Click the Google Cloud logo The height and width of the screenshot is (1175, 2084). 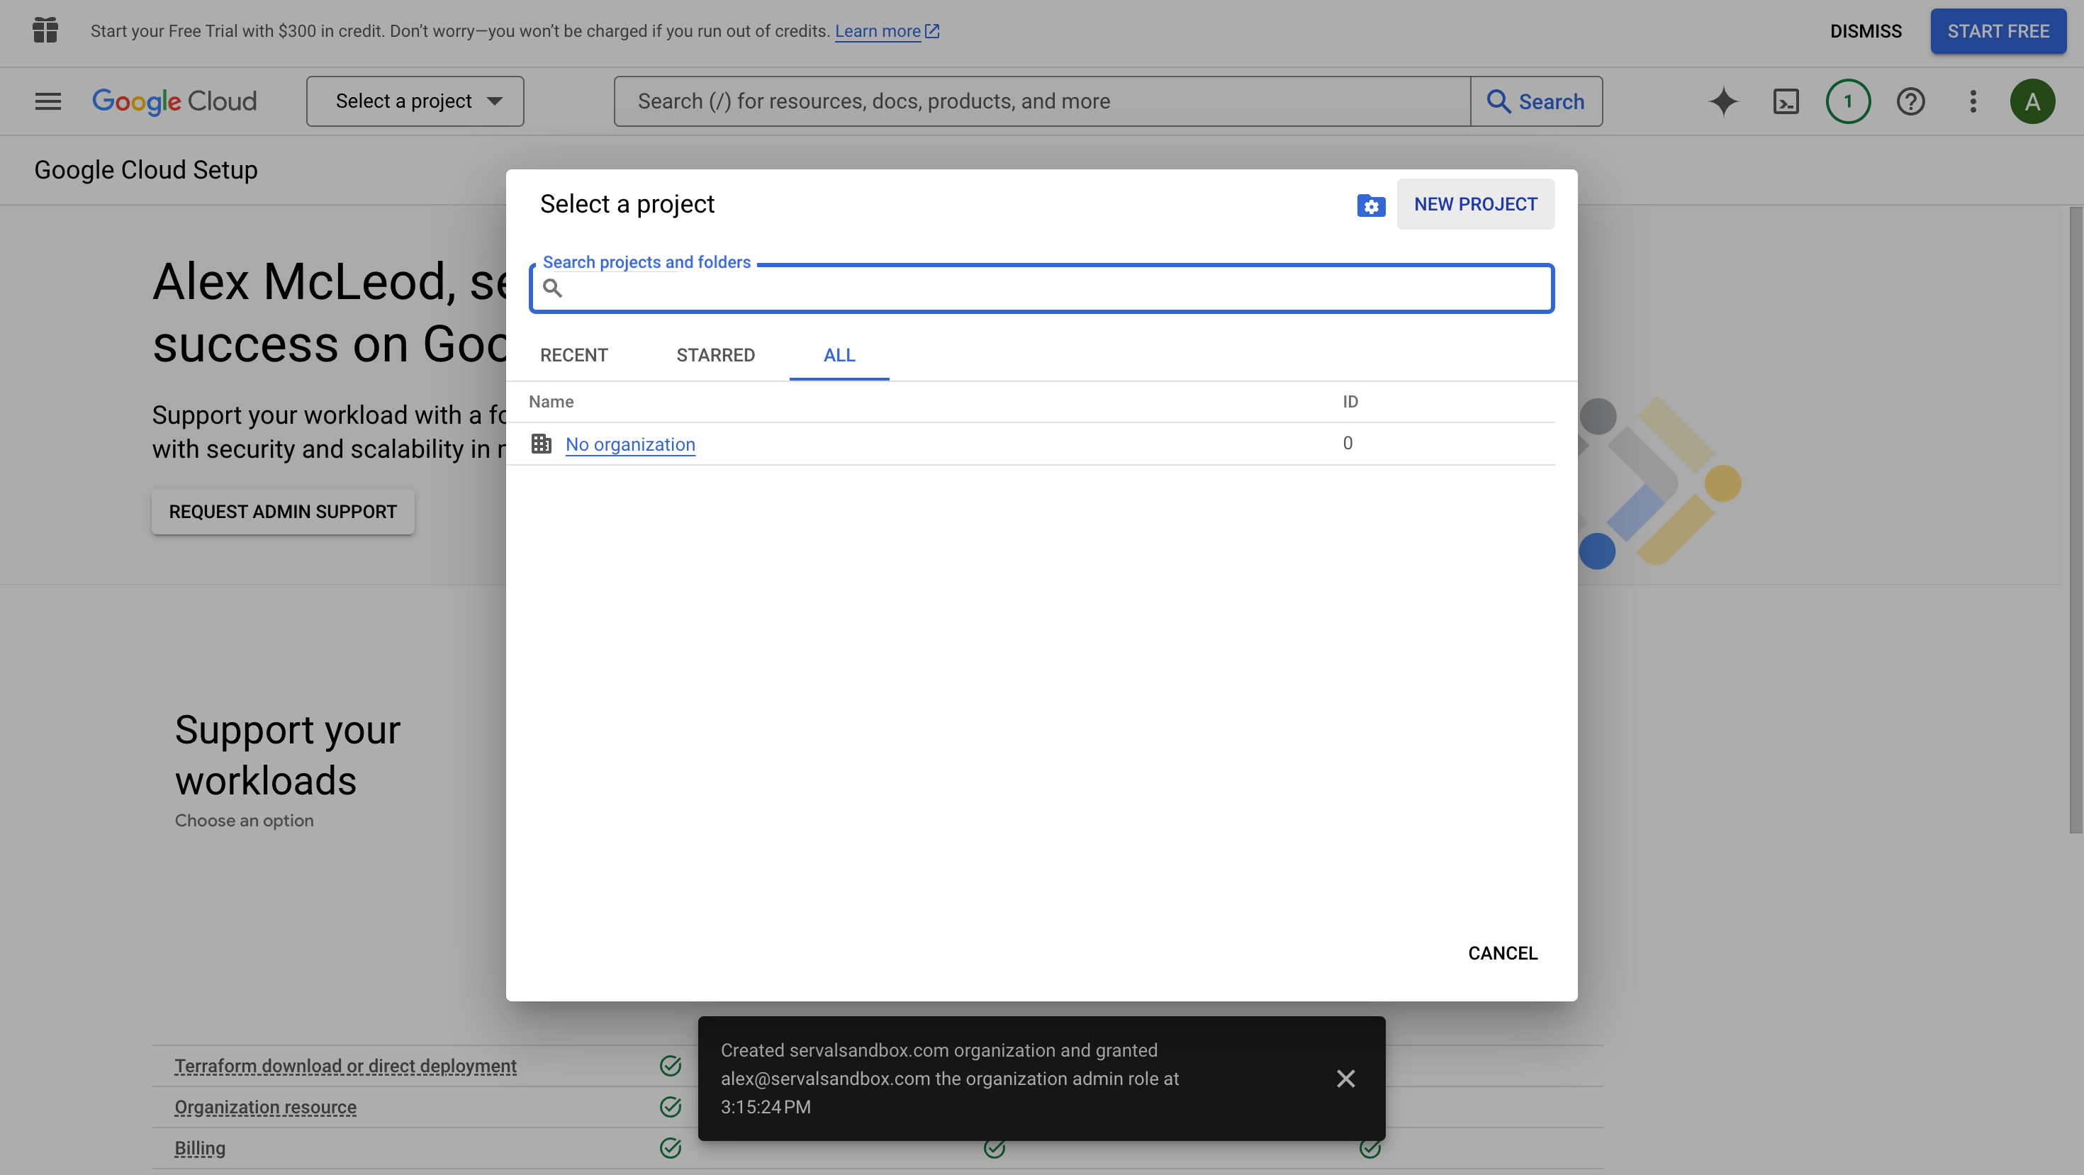[174, 101]
